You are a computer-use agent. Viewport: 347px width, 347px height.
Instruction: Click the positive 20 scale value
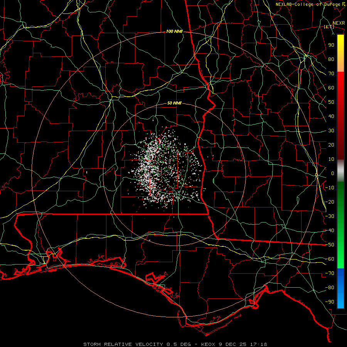[x=331, y=145]
